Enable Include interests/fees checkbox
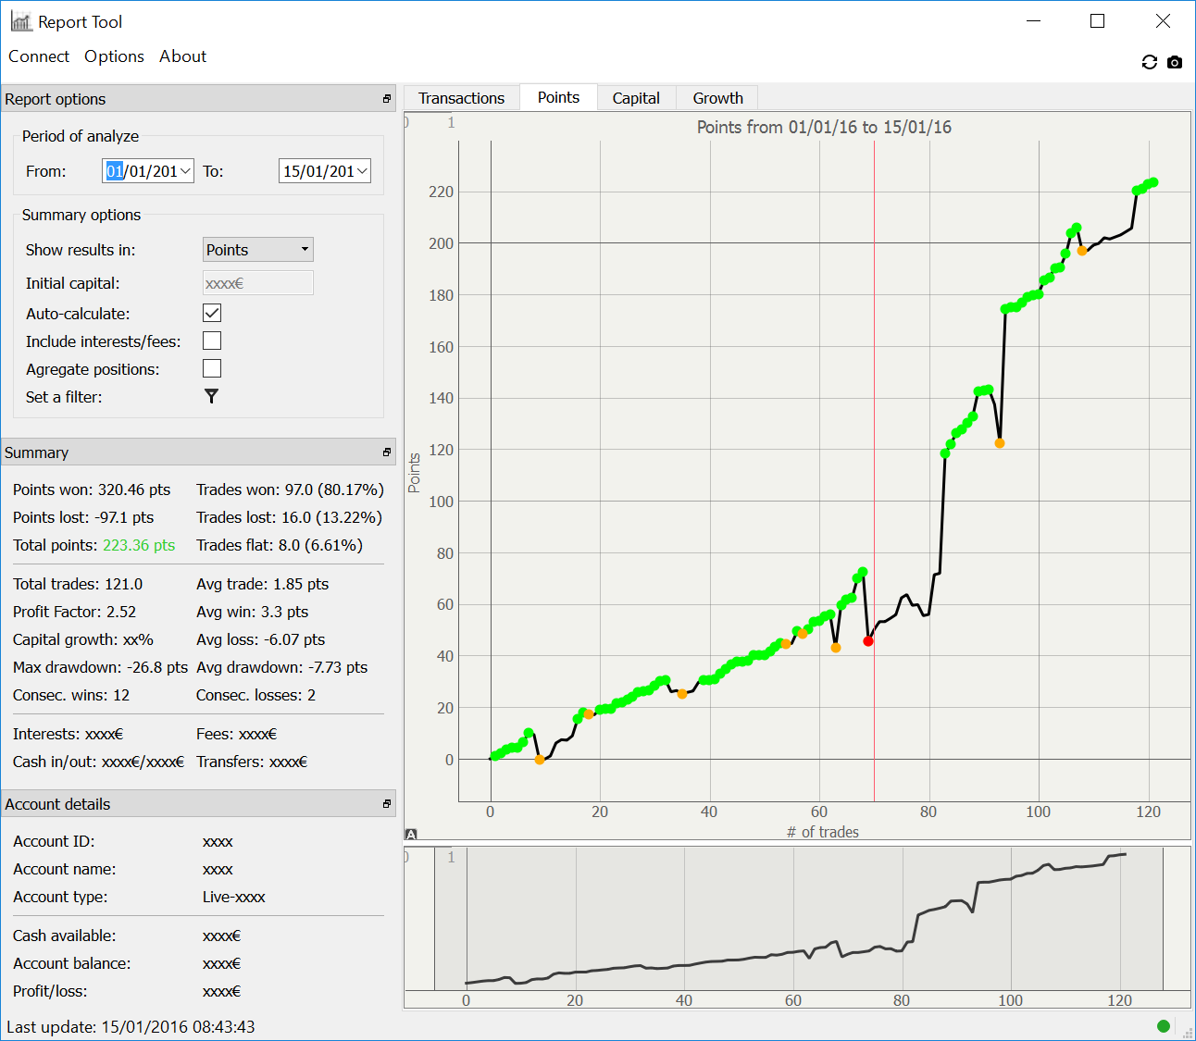The width and height of the screenshot is (1196, 1041). point(212,341)
